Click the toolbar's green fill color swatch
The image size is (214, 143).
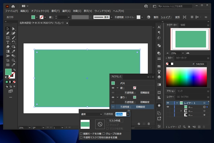[x=8, y=72]
